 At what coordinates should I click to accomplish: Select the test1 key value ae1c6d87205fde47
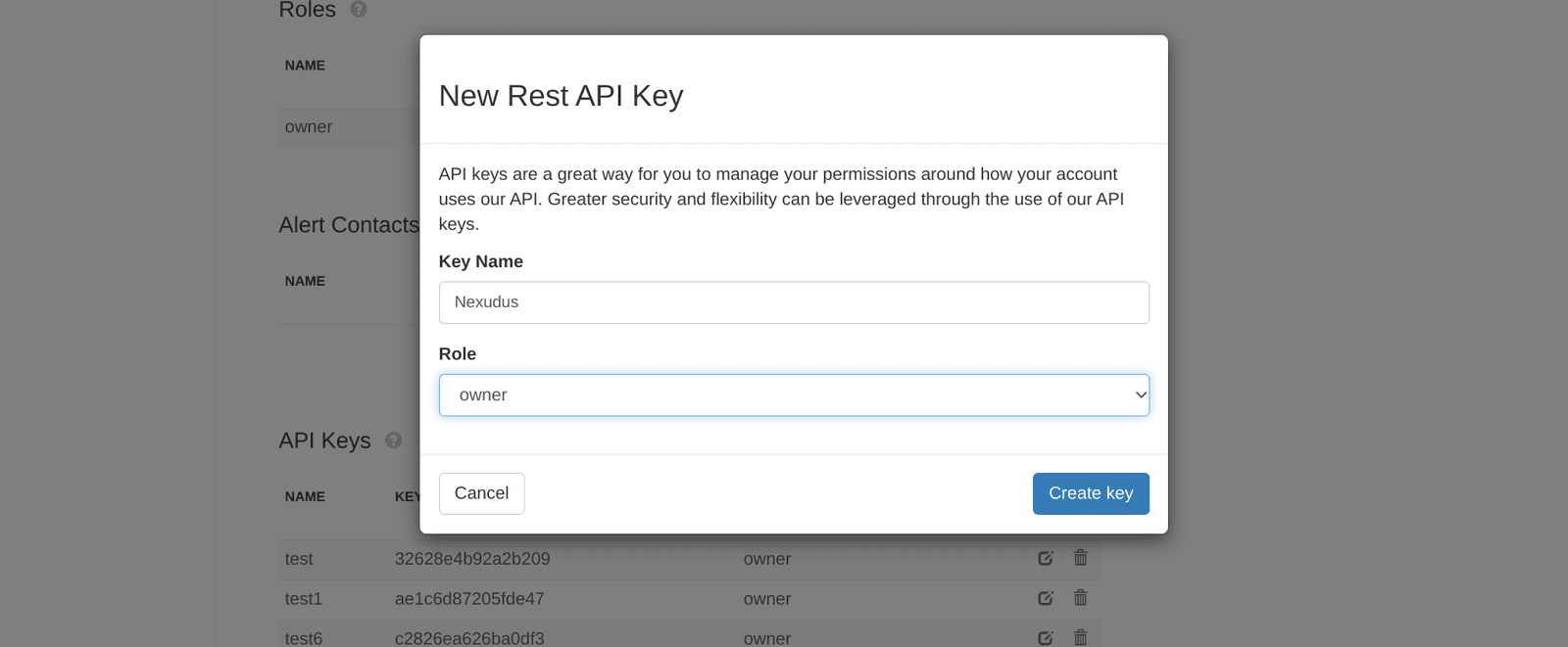point(469,599)
